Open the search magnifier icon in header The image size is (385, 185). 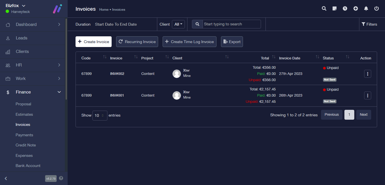(x=324, y=8)
